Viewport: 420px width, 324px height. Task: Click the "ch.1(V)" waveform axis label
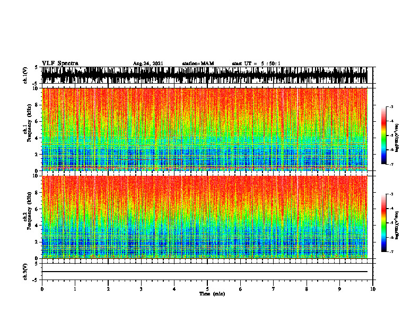click(x=25, y=75)
